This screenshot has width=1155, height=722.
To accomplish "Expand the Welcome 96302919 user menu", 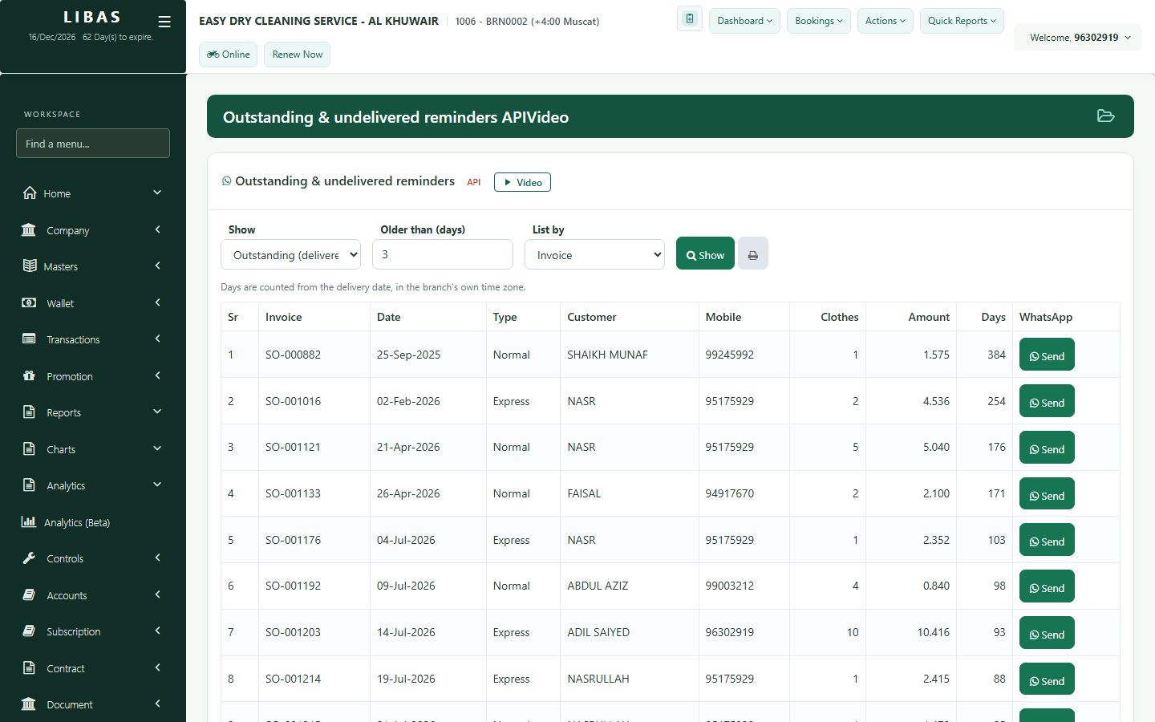I will (1079, 38).
